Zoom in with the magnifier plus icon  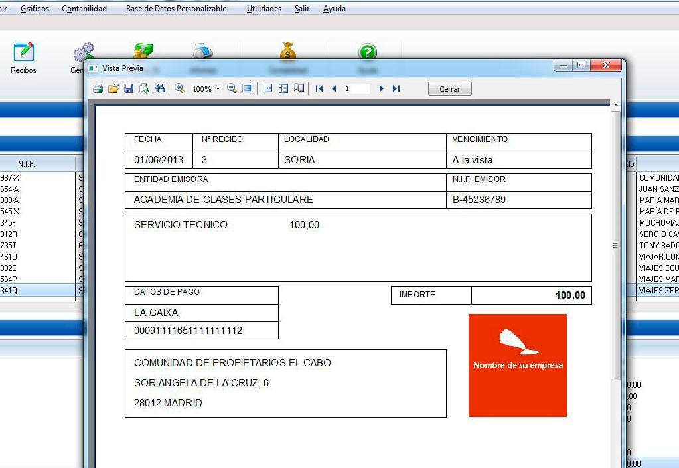point(179,88)
